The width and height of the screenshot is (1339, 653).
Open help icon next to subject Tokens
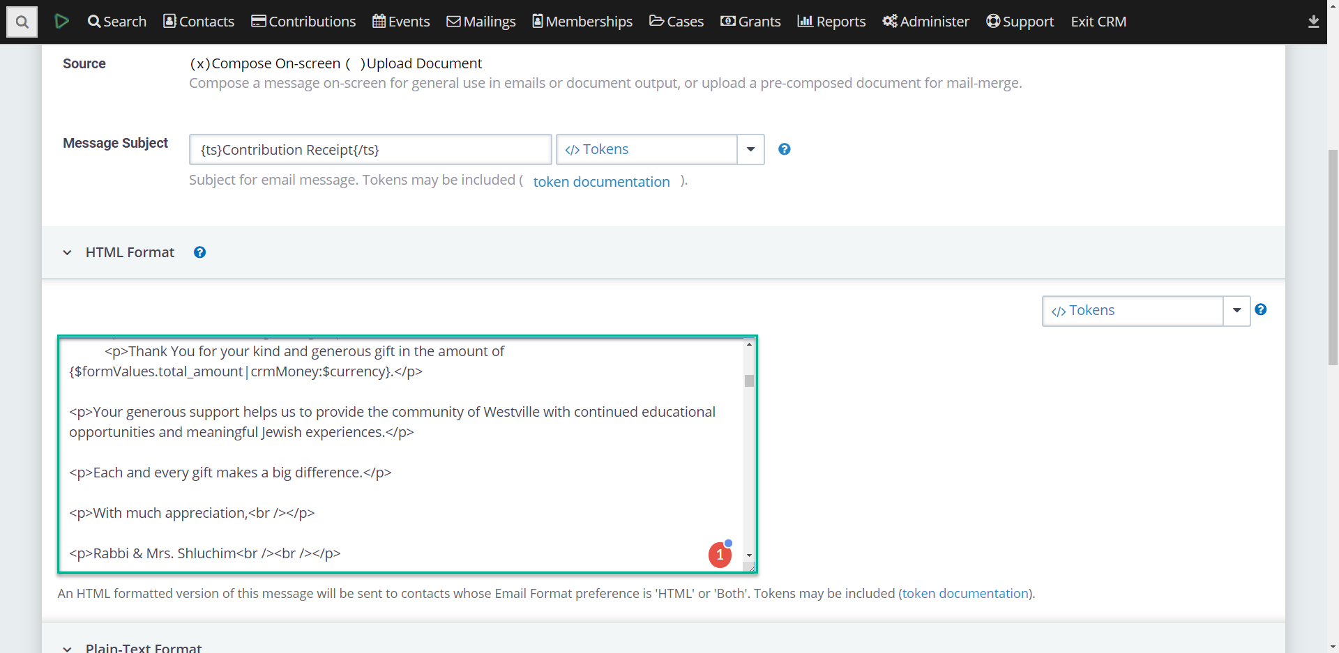[x=785, y=149]
